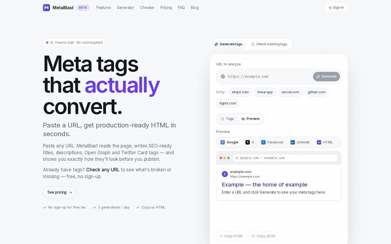This screenshot has height=244, width=391.
Task: Click the arrow icon in See pricing
Action: (x=71, y=192)
